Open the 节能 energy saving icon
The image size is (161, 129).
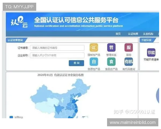[x=151, y=53]
